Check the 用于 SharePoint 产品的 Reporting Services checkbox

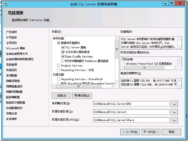(58, 83)
